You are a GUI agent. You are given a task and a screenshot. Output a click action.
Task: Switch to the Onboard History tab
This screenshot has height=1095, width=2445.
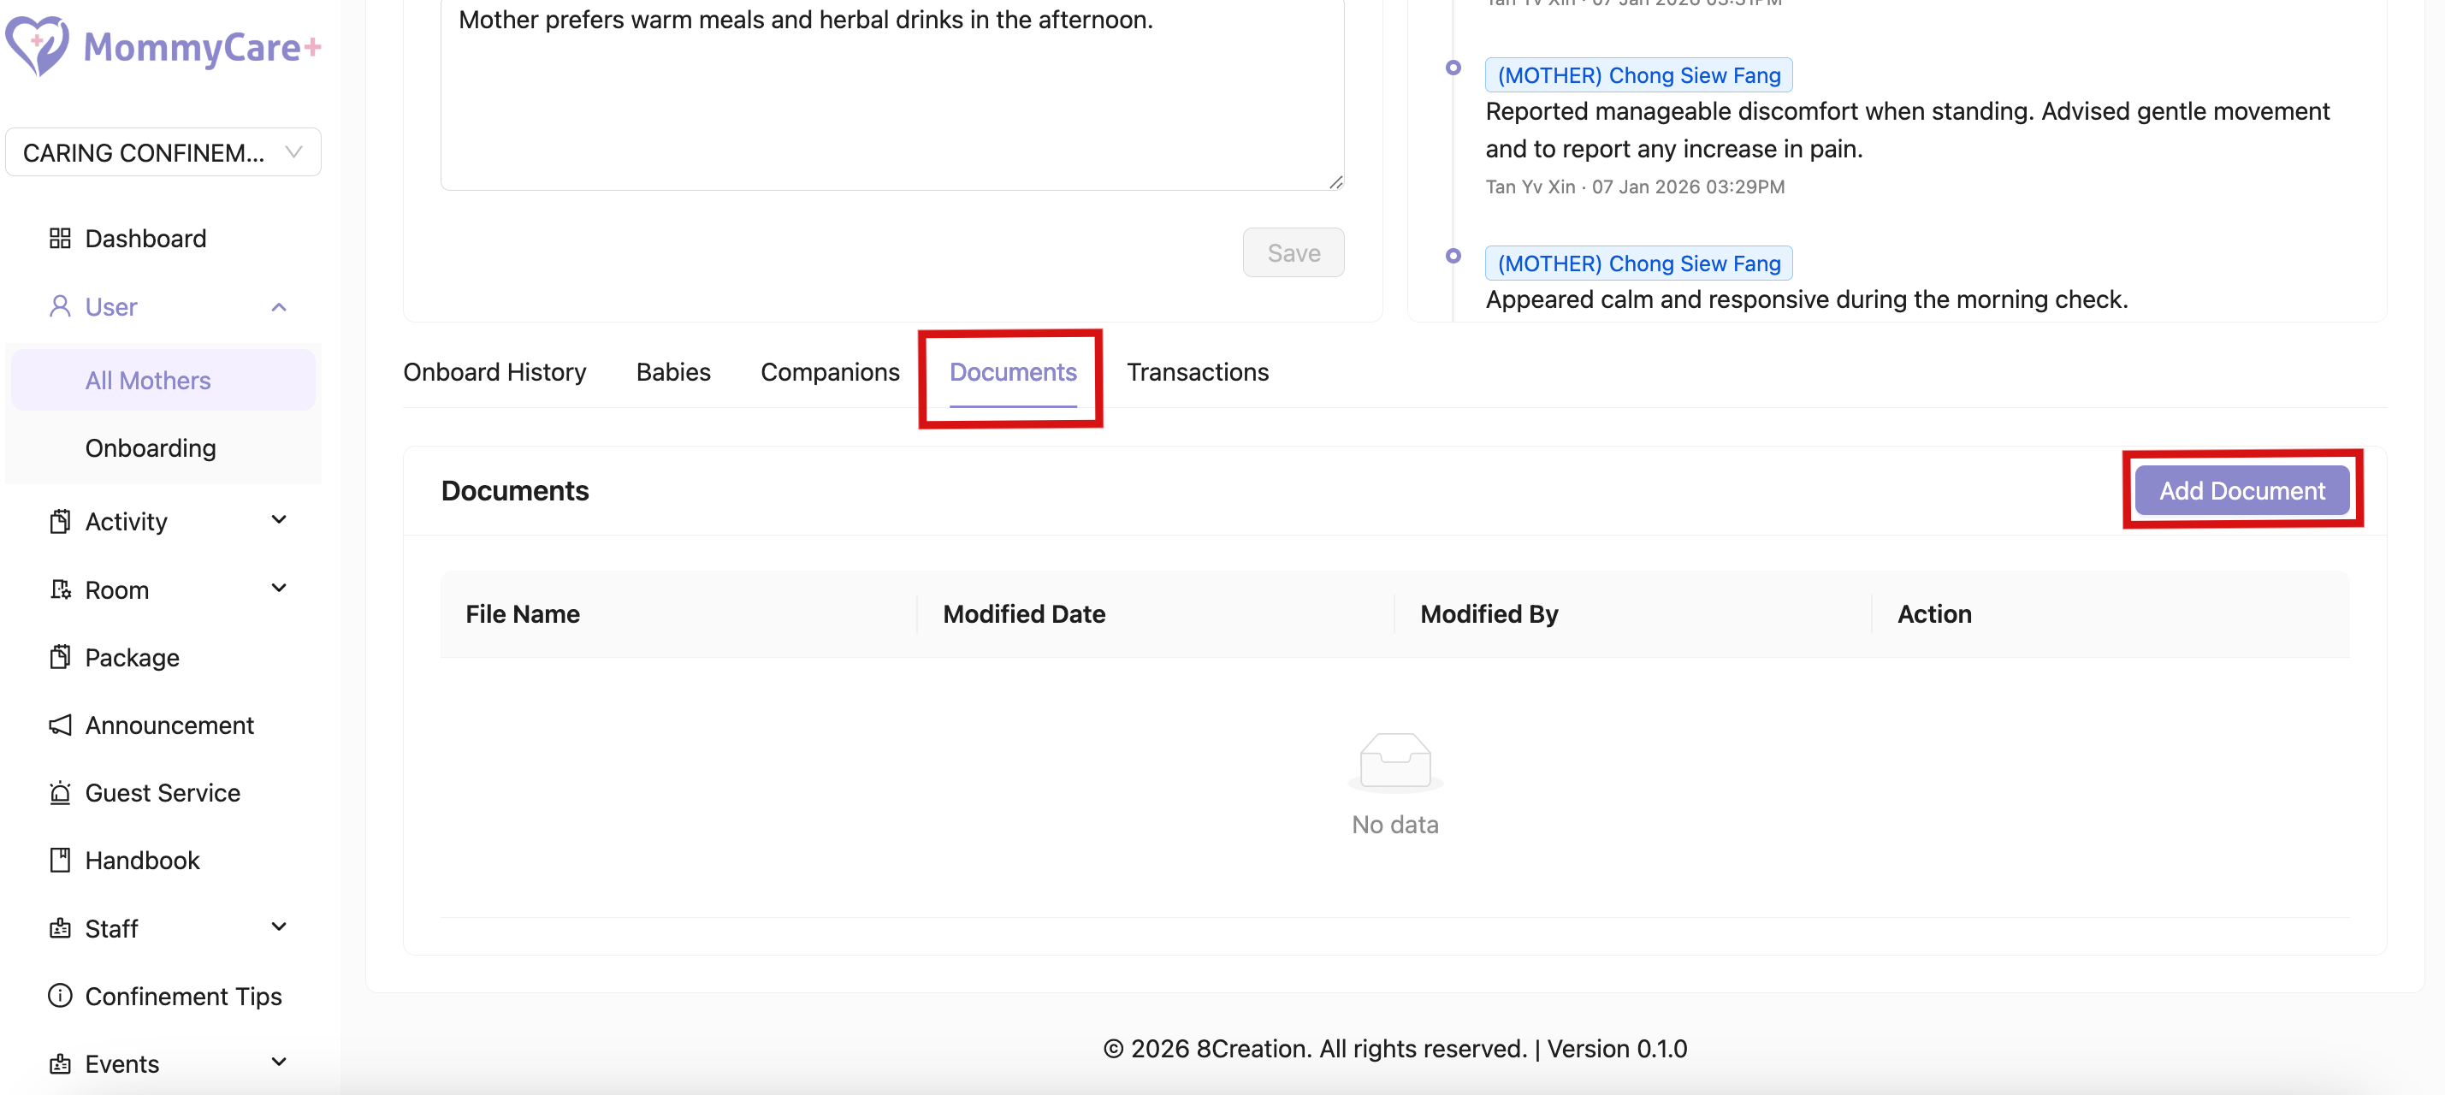494,372
